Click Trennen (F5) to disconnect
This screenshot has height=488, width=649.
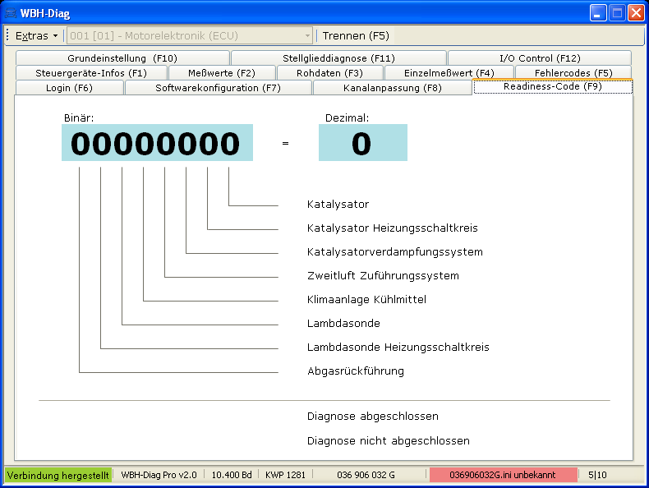(356, 36)
